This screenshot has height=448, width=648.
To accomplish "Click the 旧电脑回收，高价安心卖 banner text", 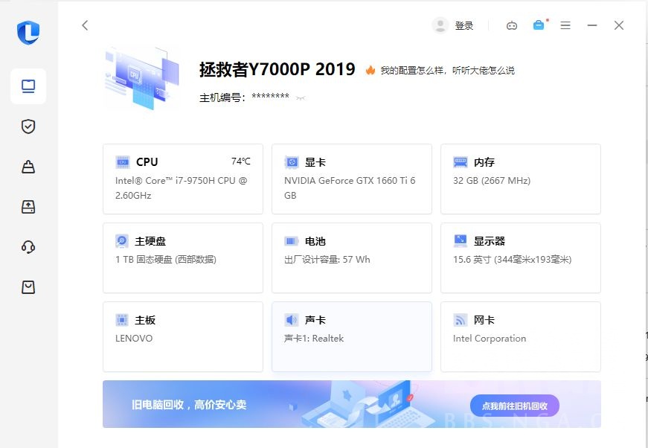I will 189,405.
